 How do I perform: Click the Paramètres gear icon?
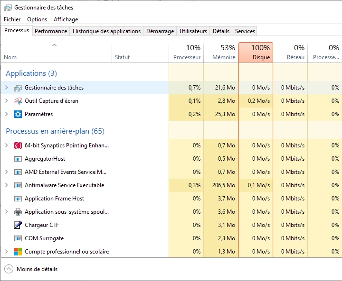pyautogui.click(x=18, y=114)
